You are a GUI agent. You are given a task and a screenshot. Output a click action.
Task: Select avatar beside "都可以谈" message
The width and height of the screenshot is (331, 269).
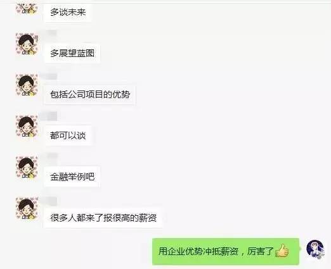27,127
